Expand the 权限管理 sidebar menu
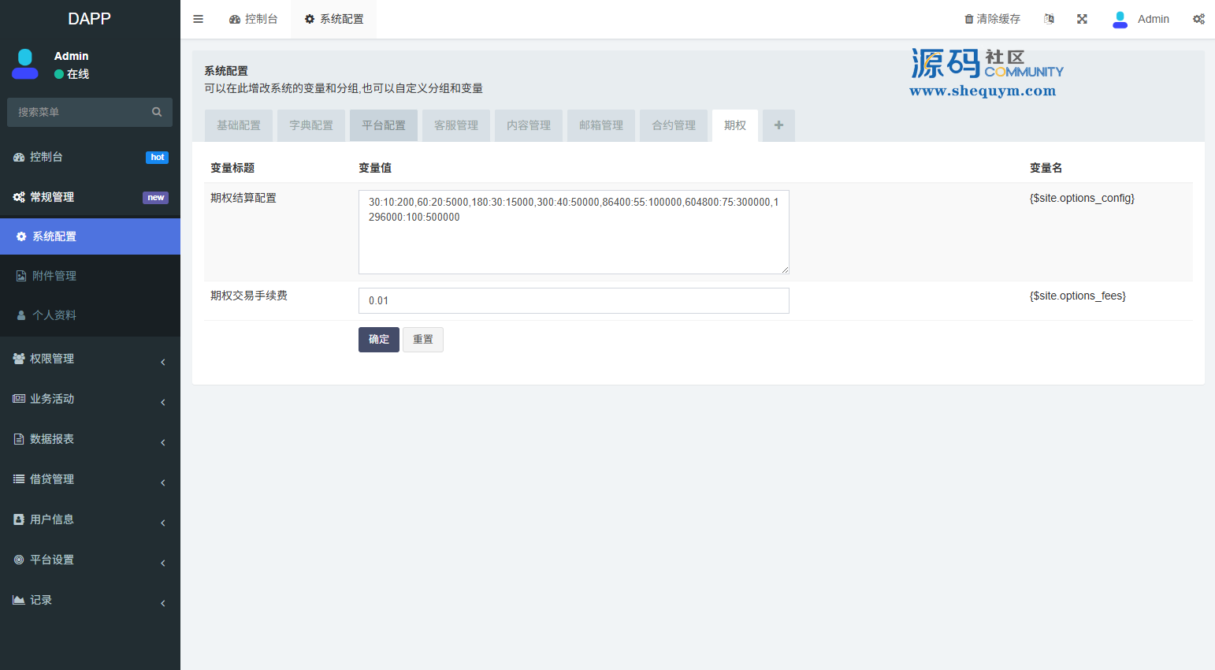Viewport: 1215px width, 670px height. tap(90, 359)
